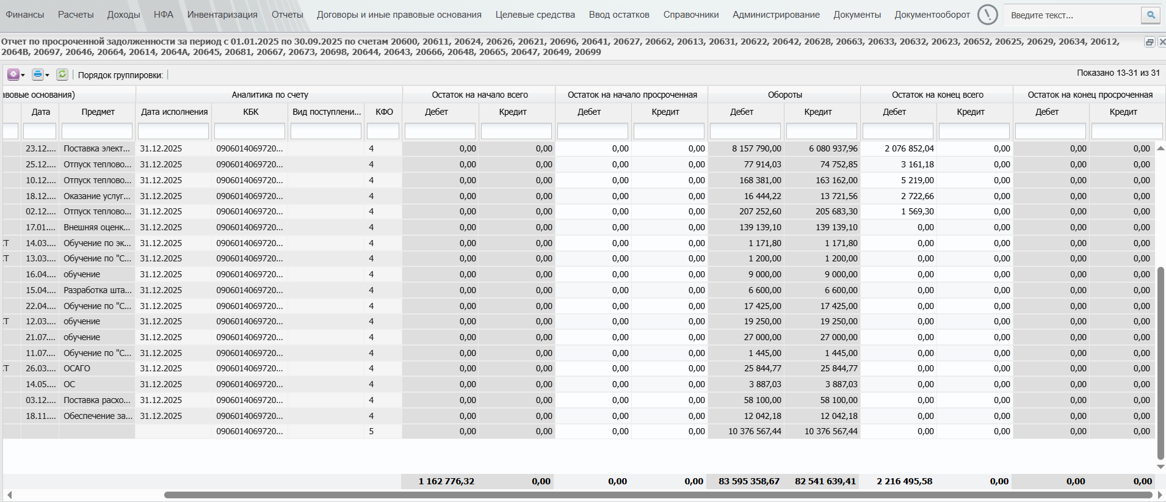The width and height of the screenshot is (1166, 502).
Task: Open the Ввод остатков menu
Action: (x=619, y=15)
